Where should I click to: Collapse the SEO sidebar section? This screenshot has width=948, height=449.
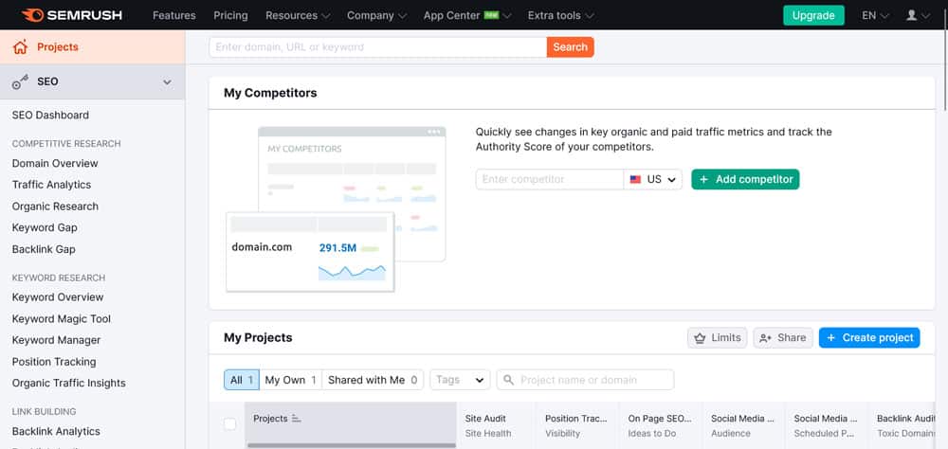(167, 82)
